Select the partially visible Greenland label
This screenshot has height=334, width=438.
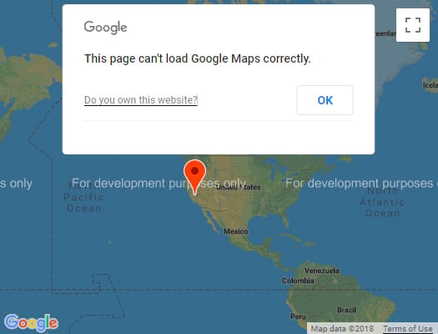point(385,33)
